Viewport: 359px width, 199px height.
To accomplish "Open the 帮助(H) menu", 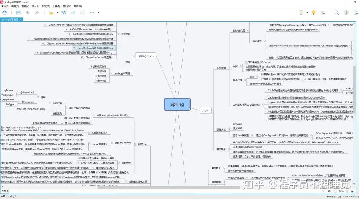I will click(78, 6).
